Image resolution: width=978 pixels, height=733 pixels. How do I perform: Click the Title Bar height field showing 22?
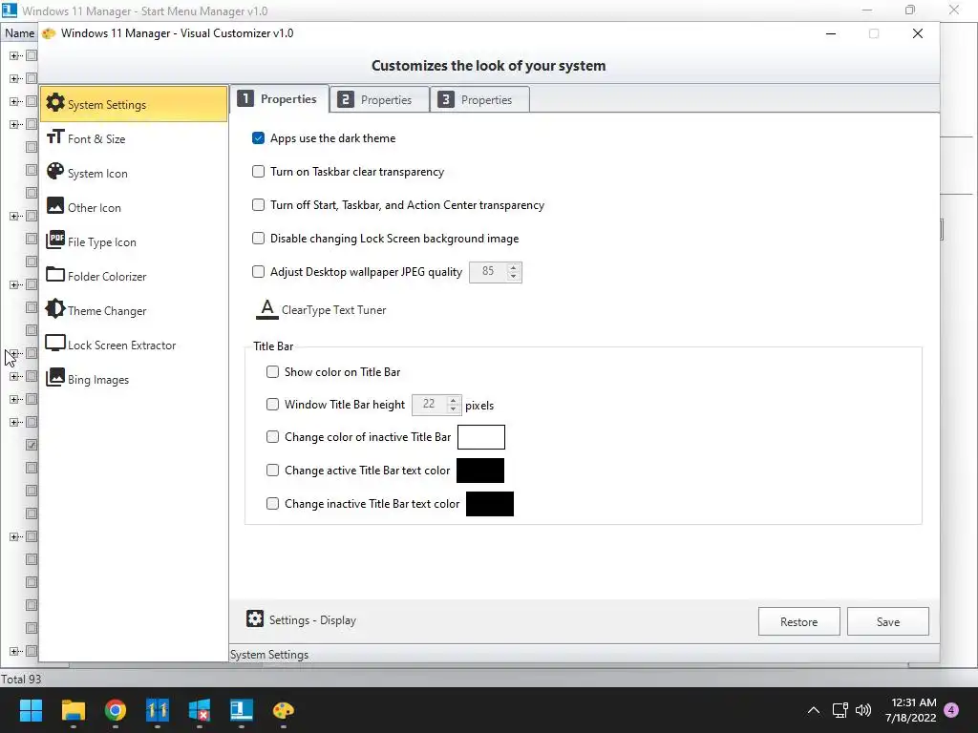point(429,405)
